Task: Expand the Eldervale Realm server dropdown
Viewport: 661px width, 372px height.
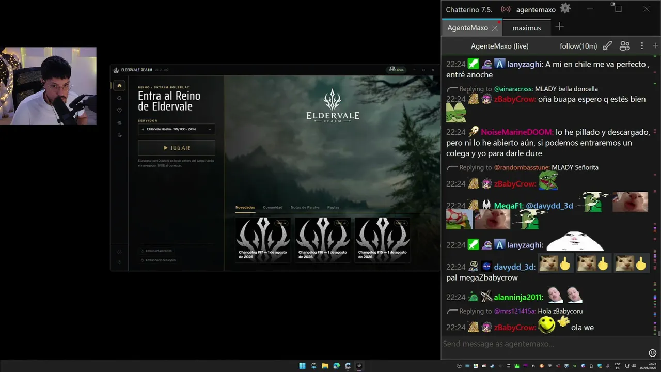Action: (x=177, y=129)
